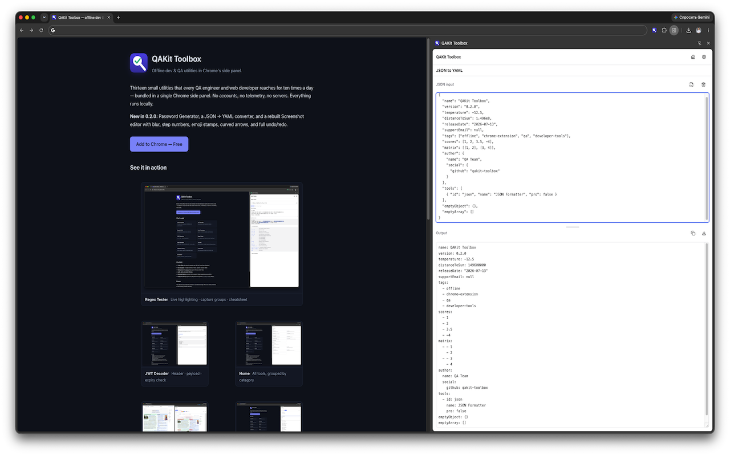Click inside the JSON input editor
The width and height of the screenshot is (730, 456).
click(x=572, y=157)
